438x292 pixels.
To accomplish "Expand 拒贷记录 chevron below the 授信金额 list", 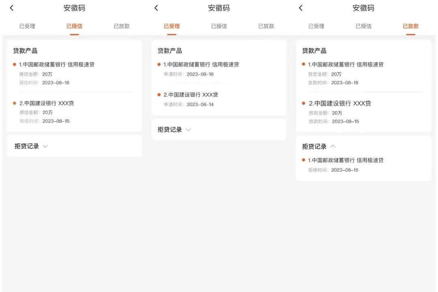I will (45, 146).
